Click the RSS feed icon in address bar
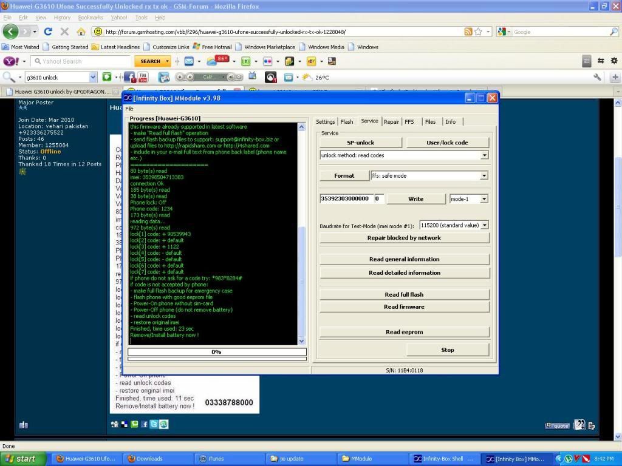 [468, 32]
